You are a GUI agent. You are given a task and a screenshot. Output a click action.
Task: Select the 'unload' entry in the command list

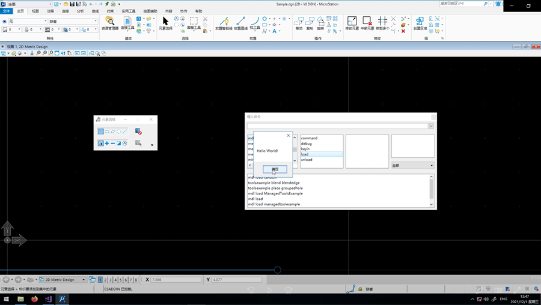[307, 160]
